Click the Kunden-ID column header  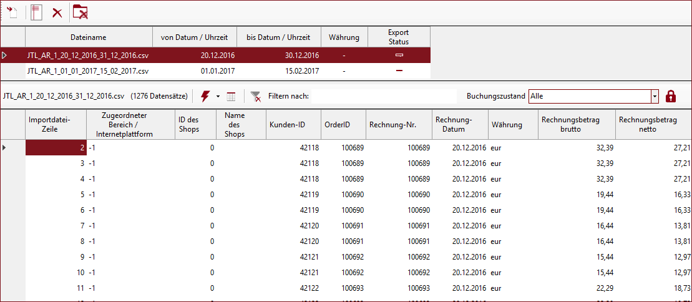point(293,125)
